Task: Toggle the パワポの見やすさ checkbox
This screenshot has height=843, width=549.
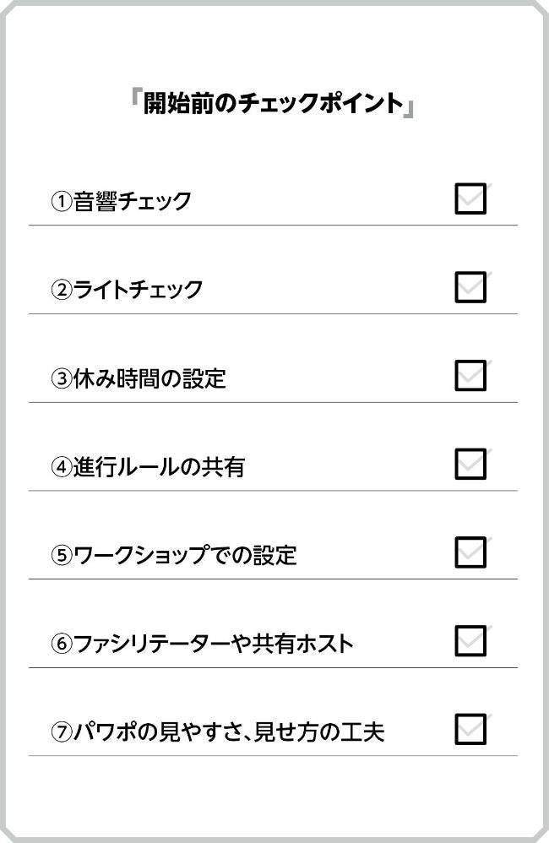Action: (470, 729)
